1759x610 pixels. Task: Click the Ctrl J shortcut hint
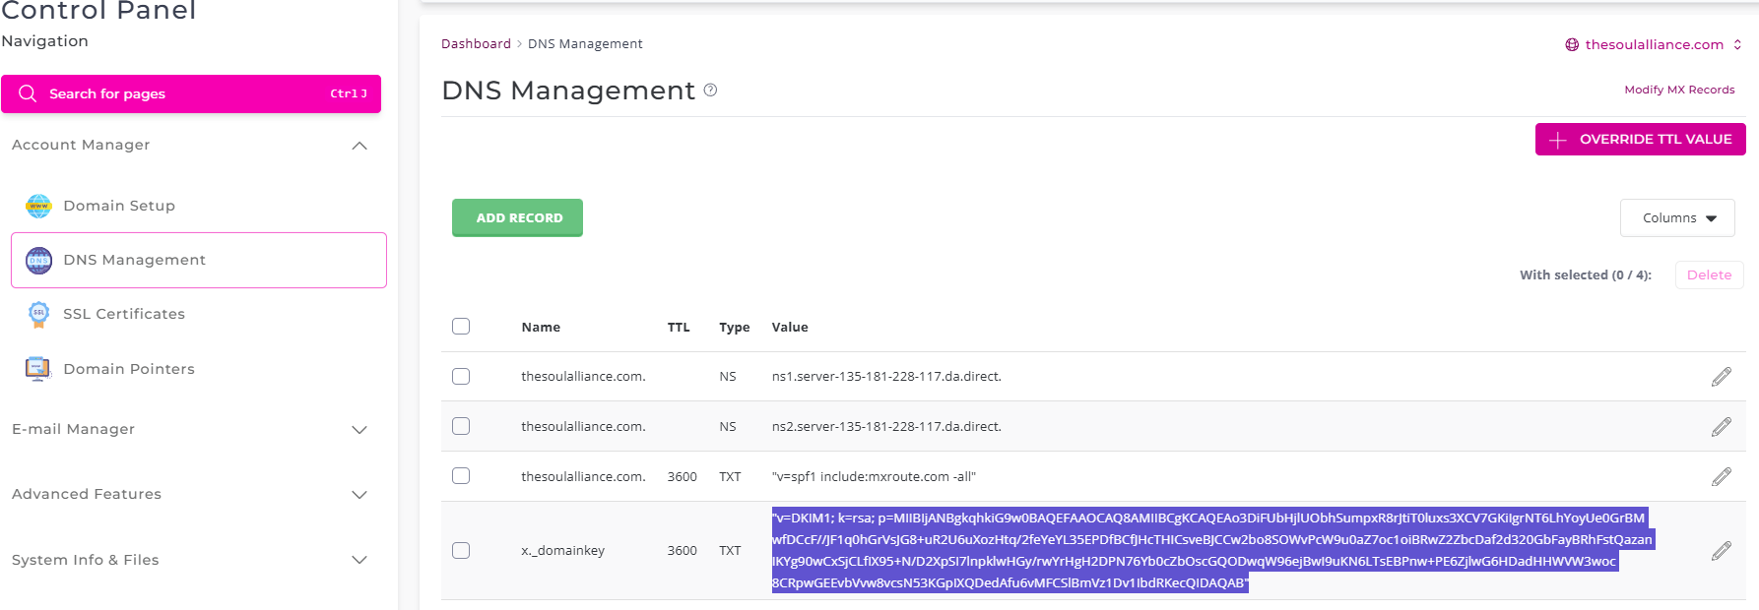click(349, 93)
